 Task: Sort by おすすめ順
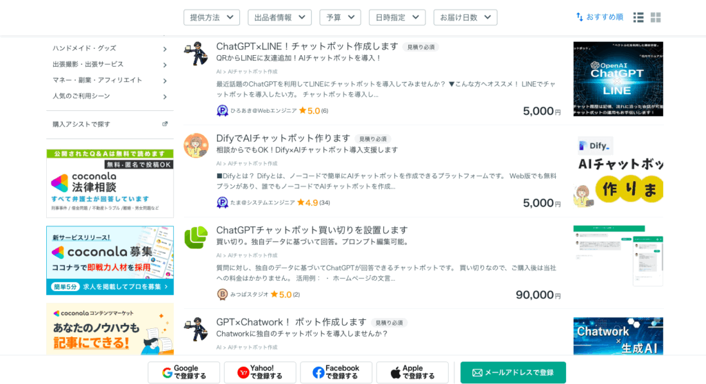click(604, 17)
